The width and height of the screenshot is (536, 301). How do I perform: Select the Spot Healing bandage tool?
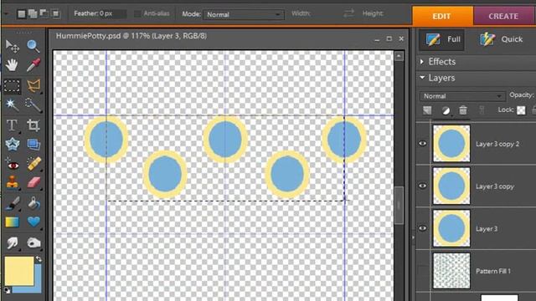click(x=33, y=164)
